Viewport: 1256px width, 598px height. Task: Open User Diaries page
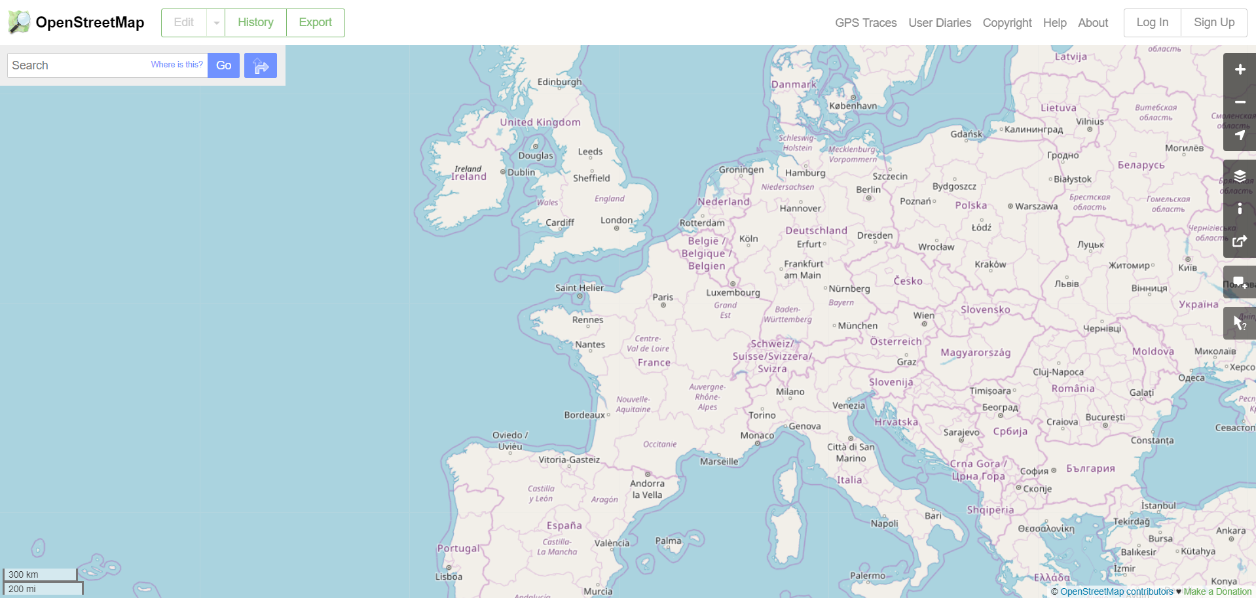coord(940,23)
